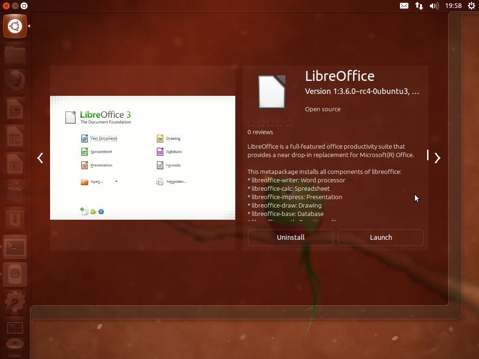Click the "full-featured office productivity suite" line
The height and width of the screenshot is (359, 479).
(326, 146)
